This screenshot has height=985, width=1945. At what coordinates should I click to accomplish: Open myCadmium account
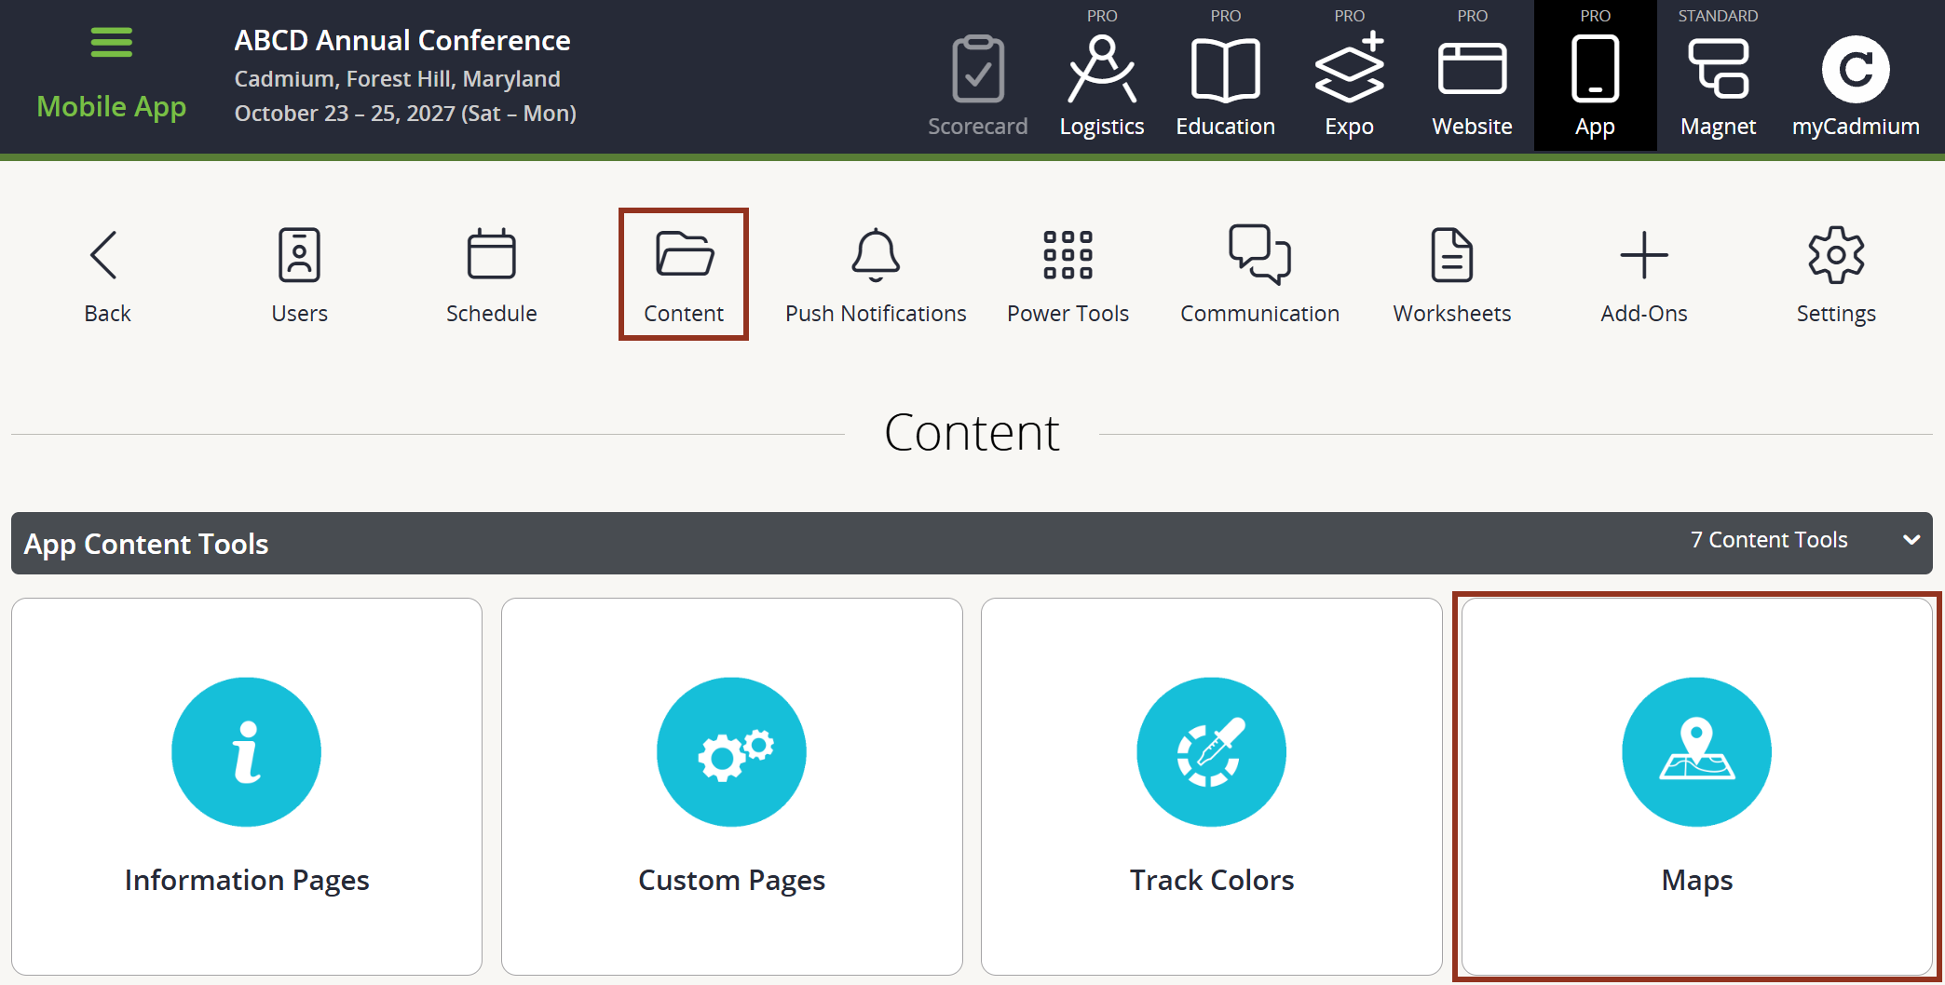[x=1856, y=86]
